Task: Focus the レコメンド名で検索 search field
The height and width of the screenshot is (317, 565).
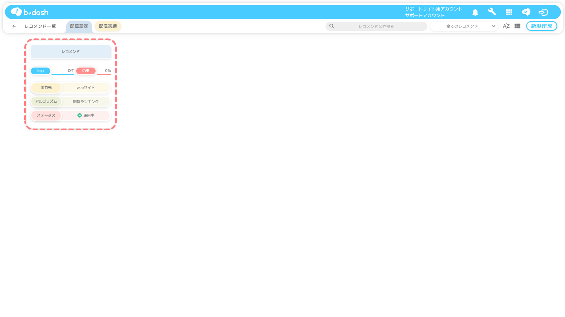Action: (x=376, y=26)
